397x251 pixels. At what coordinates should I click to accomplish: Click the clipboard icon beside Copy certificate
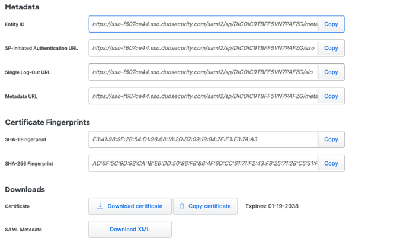click(x=182, y=206)
